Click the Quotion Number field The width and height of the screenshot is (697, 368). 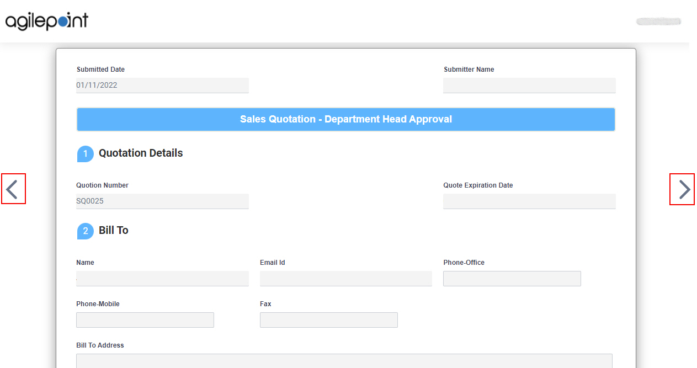pos(162,201)
